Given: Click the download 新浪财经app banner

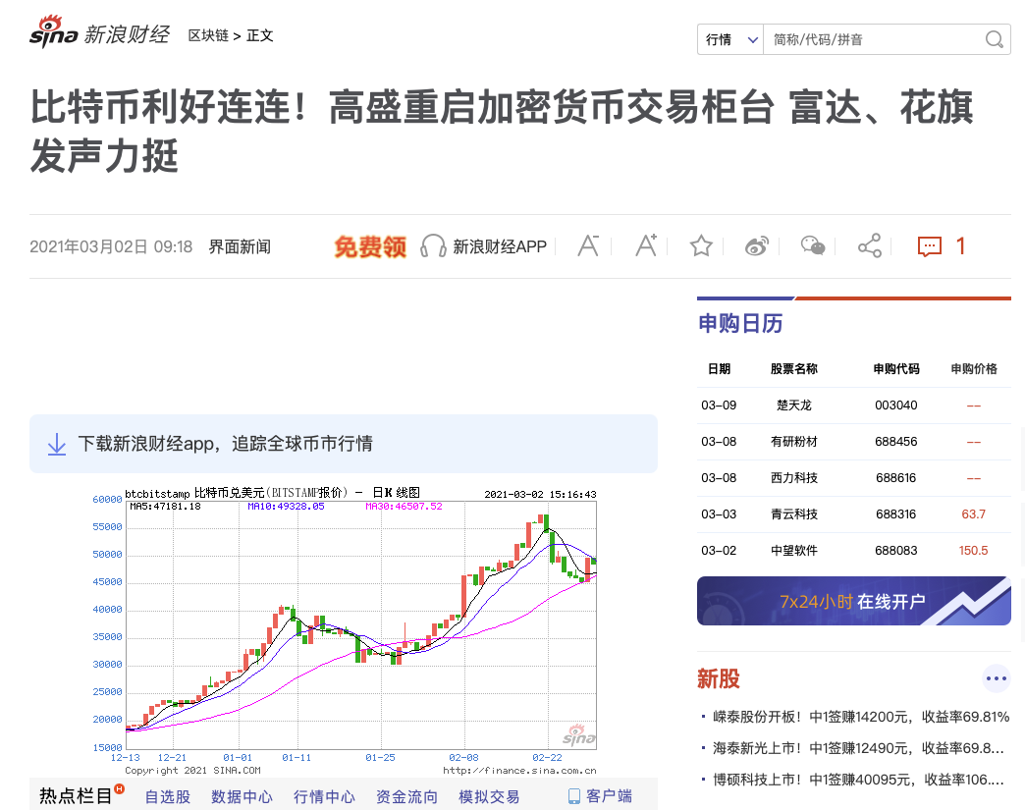Looking at the screenshot, I should [344, 444].
